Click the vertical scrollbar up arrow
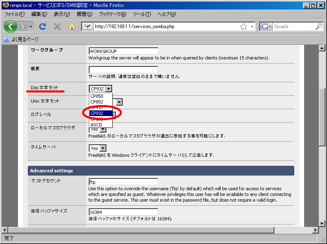Screen dimensions: 327x244 point(322,48)
